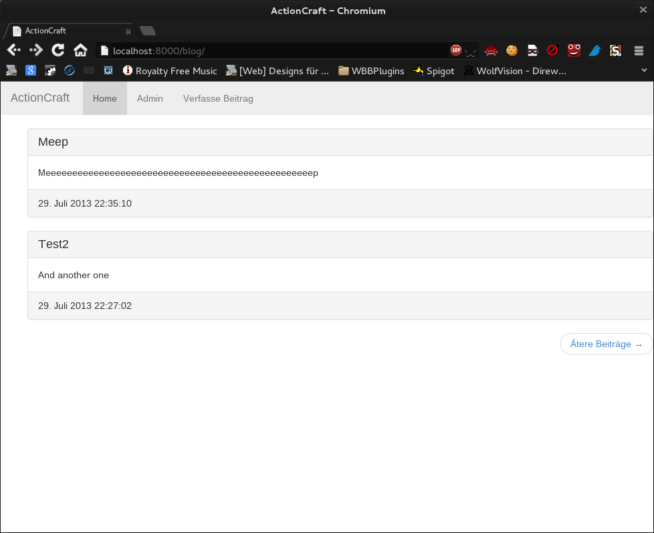This screenshot has height=533, width=654.
Task: Click the Ätere Beiträge pagination button
Action: (606, 344)
